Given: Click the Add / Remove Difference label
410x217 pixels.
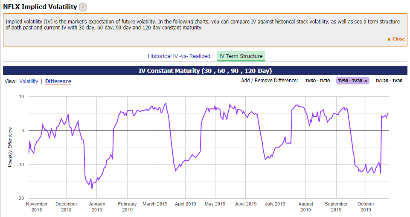Looking at the screenshot, I should tap(269, 81).
